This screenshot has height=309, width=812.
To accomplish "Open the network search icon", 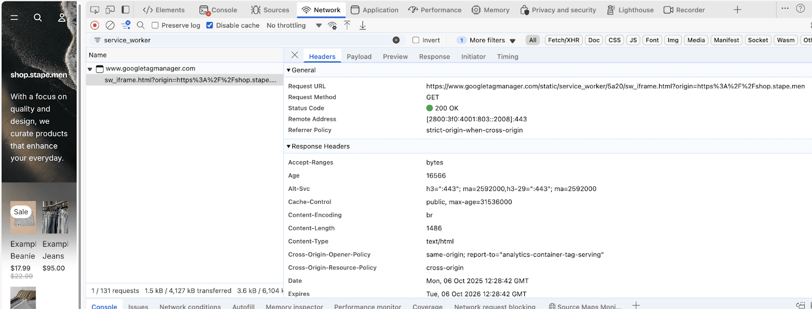I will click(x=141, y=25).
